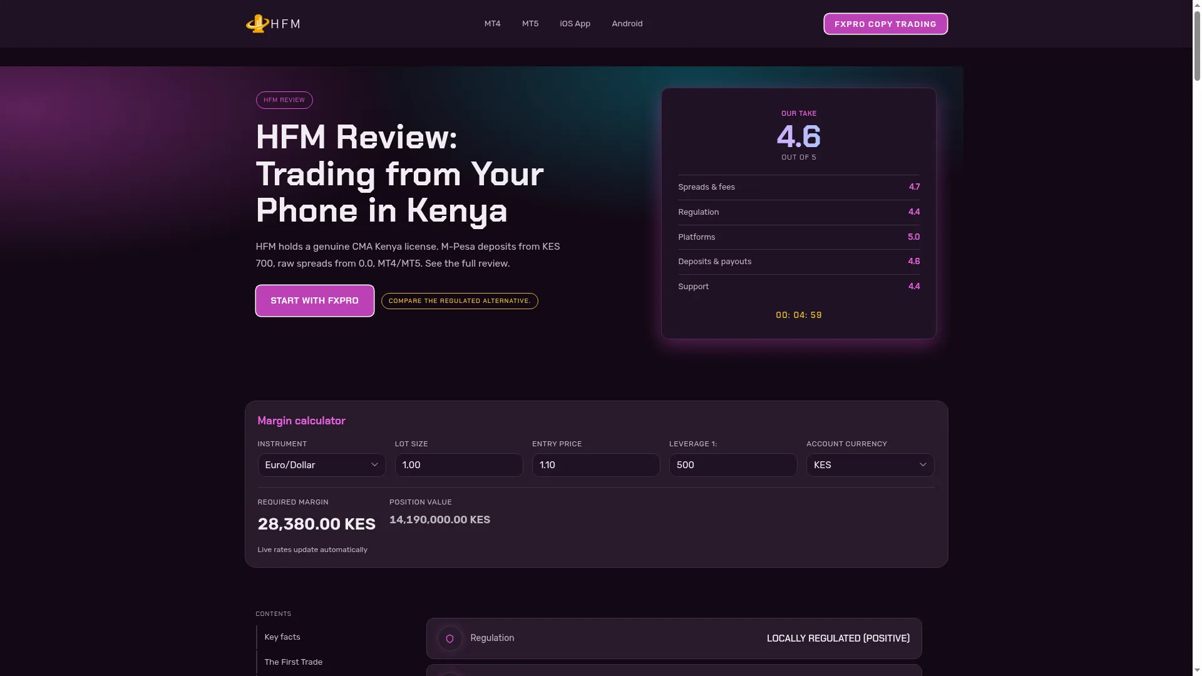Click the Deposits & payouts rating row
The width and height of the screenshot is (1202, 676).
pyautogui.click(x=799, y=262)
